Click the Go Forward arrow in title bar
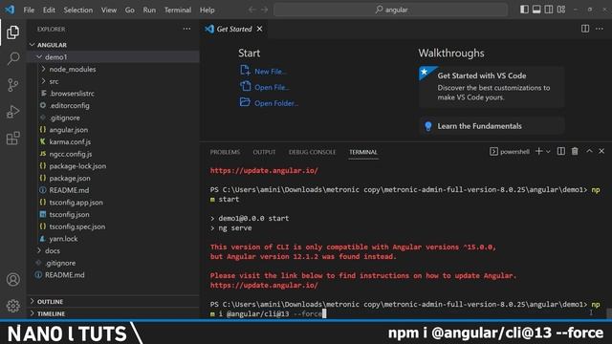The width and height of the screenshot is (612, 344). [x=265, y=10]
